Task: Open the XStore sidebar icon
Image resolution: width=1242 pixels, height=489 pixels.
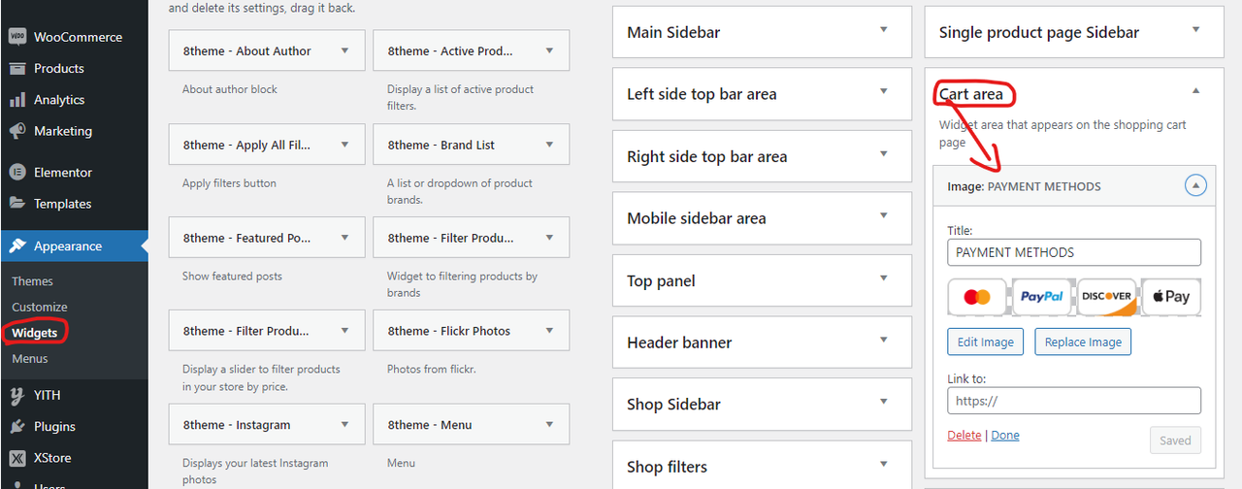Action: pos(17,458)
